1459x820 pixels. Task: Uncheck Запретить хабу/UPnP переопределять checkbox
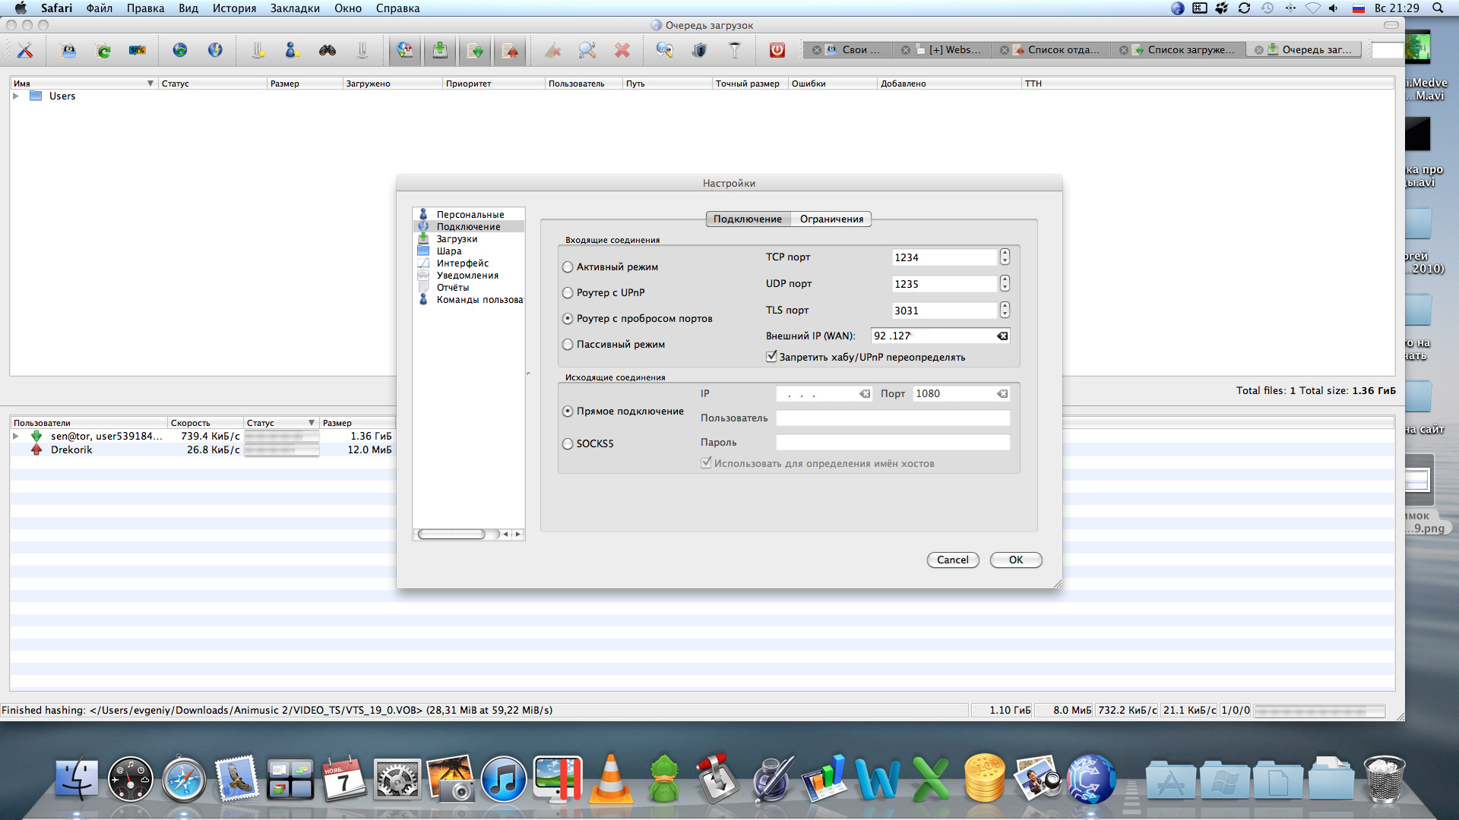tap(771, 357)
